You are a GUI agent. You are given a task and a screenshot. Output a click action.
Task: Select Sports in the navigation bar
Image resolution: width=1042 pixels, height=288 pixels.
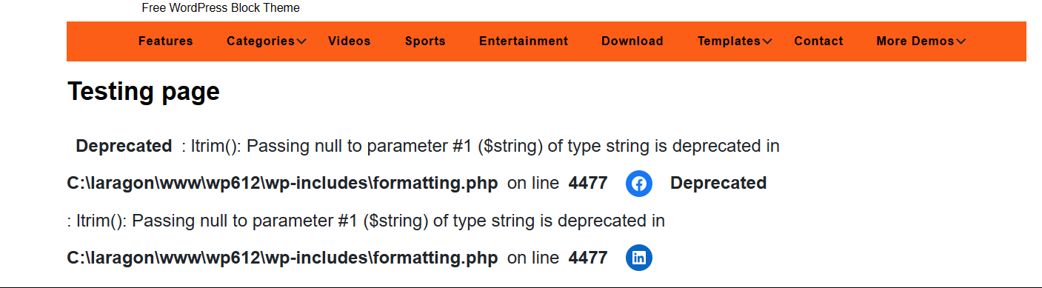(x=425, y=41)
